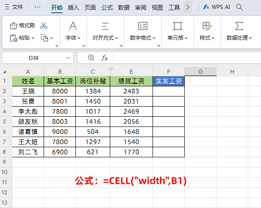Switch to the 公式 ribbon tab
261x208 pixels.
107,7
